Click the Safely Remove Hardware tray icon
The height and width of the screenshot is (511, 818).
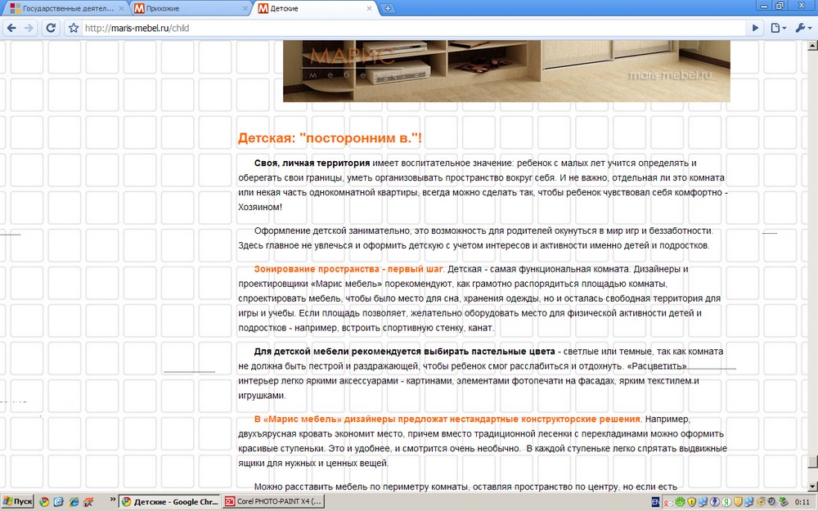[x=784, y=502]
